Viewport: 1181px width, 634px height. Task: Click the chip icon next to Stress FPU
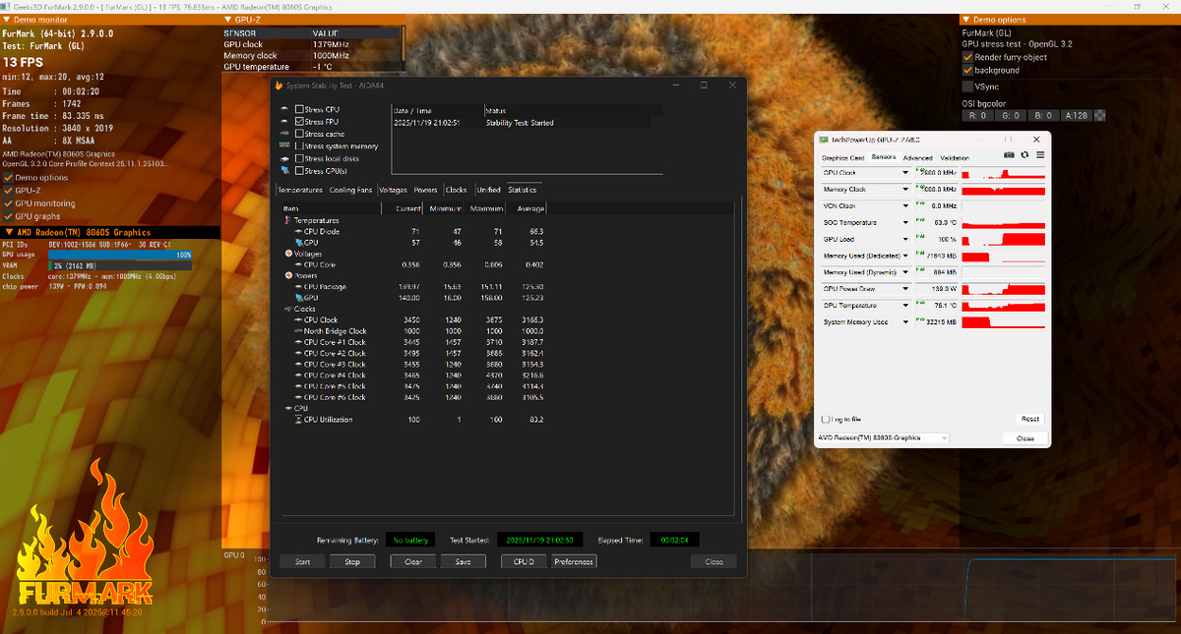point(284,122)
